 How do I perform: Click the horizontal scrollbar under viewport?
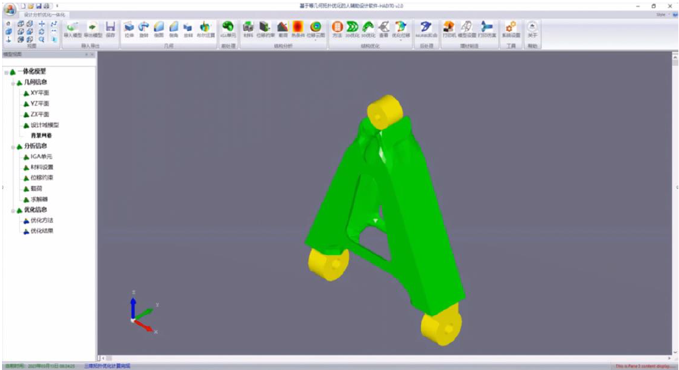coord(385,359)
